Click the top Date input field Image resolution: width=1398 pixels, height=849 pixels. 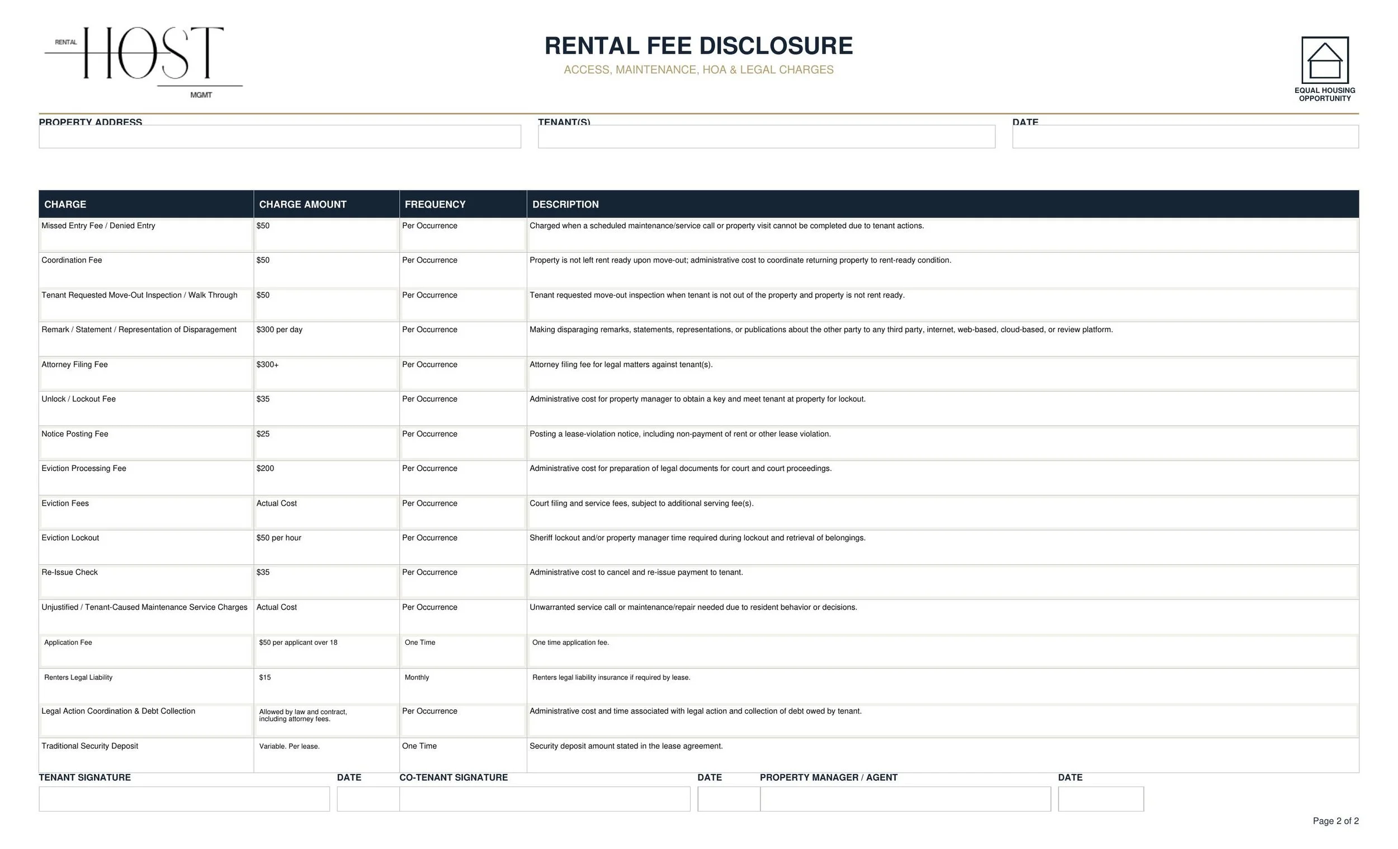click(x=1186, y=137)
